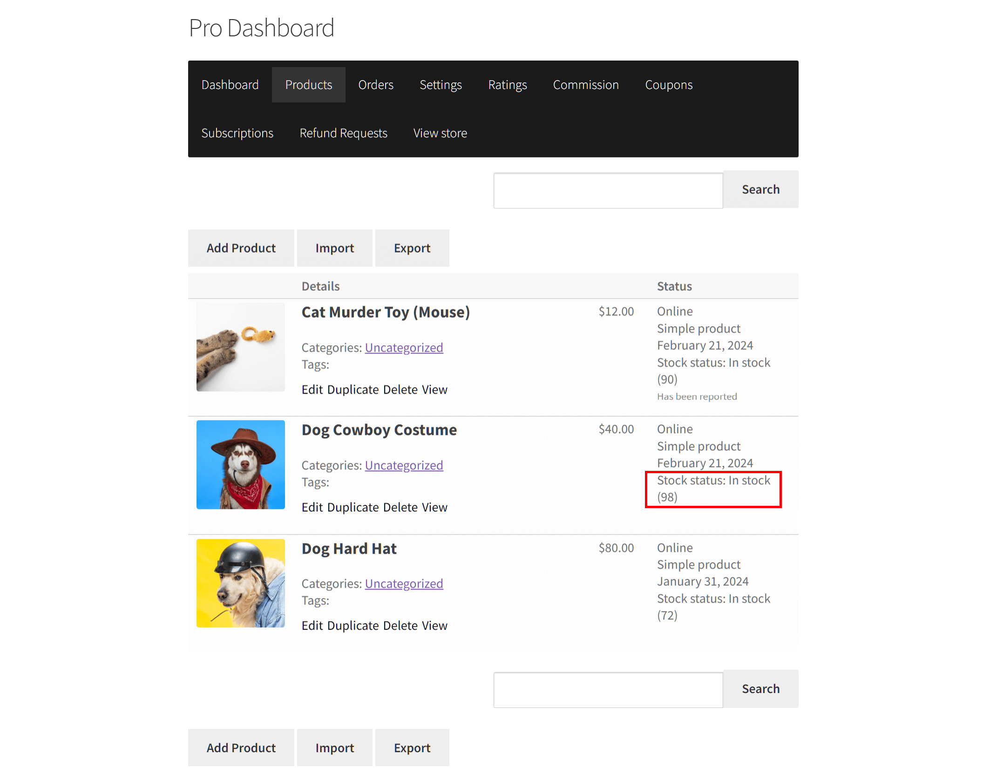Click the 'Has been reported' notice
990x782 pixels.
point(697,396)
